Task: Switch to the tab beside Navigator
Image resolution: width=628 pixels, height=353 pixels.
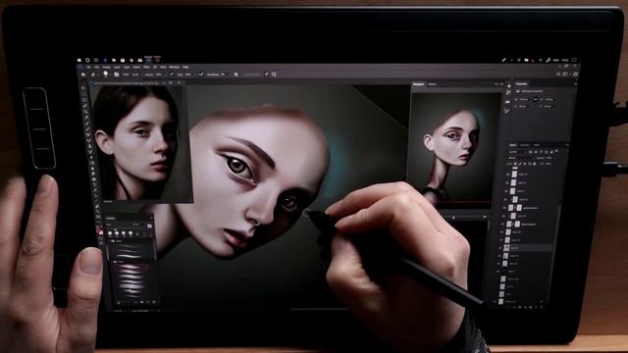Action: coord(432,84)
